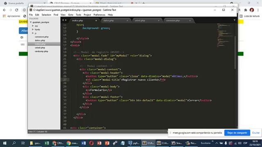This screenshot has width=262, height=147.
Task: Open Windows Start menu
Action: [5, 143]
